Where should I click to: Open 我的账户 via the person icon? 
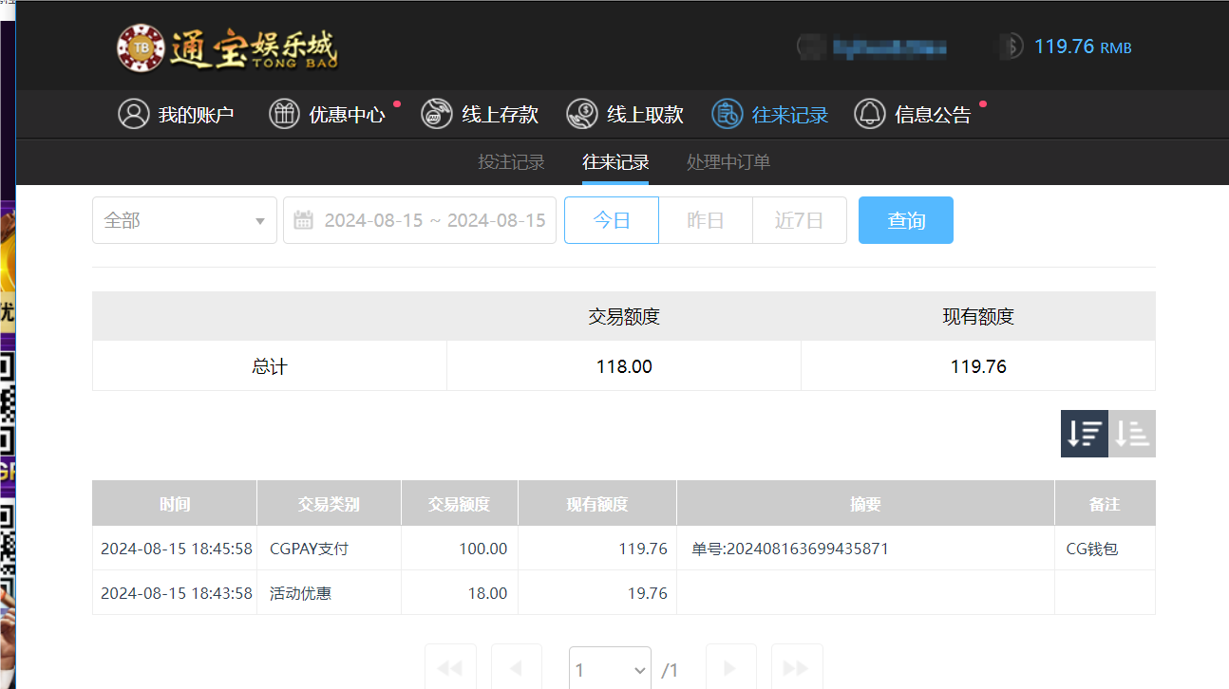[x=133, y=113]
